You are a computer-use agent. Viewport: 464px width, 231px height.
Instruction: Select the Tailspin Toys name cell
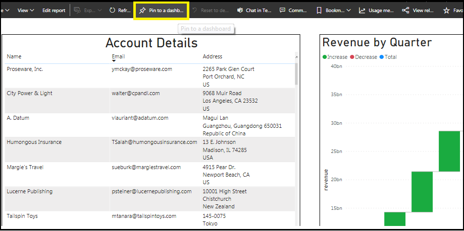[22, 216]
